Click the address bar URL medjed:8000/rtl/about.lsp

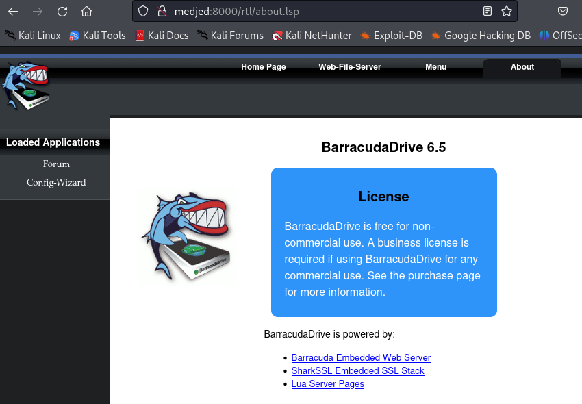236,12
